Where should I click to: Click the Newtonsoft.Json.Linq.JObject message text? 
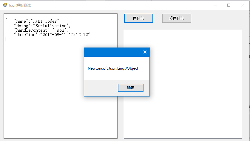tap(113, 68)
